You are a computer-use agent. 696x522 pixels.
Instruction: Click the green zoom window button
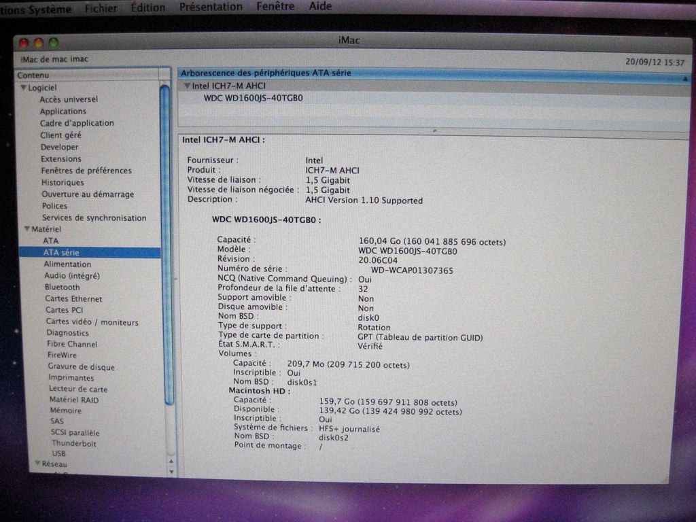(x=54, y=43)
